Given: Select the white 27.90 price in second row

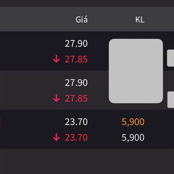Looking at the screenshot, I should (x=76, y=83).
